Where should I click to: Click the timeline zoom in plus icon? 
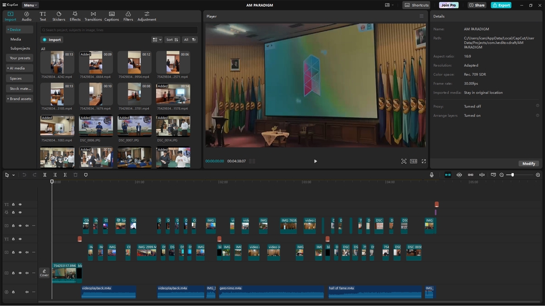pyautogui.click(x=538, y=175)
